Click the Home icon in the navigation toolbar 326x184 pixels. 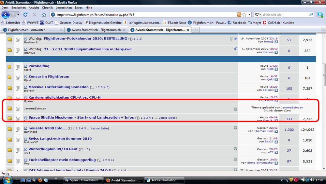coord(44,15)
